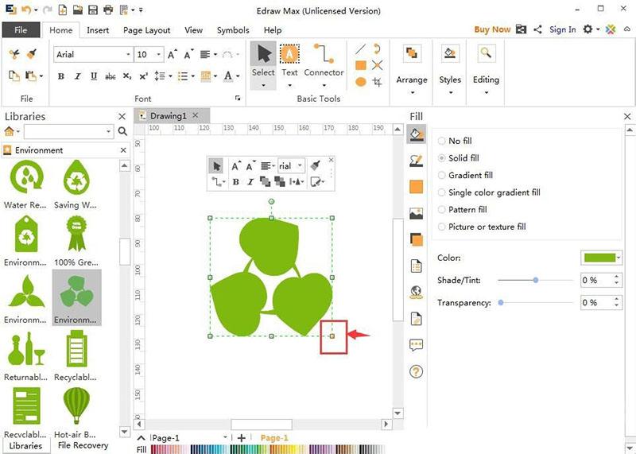Enable Pattern fill option

coord(442,210)
